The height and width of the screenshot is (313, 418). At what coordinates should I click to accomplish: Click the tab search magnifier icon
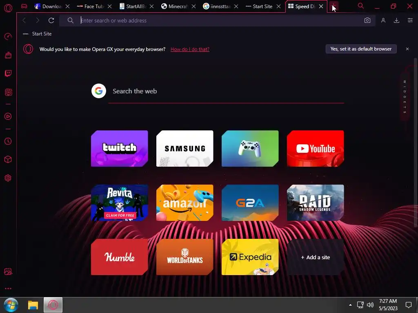click(x=361, y=6)
